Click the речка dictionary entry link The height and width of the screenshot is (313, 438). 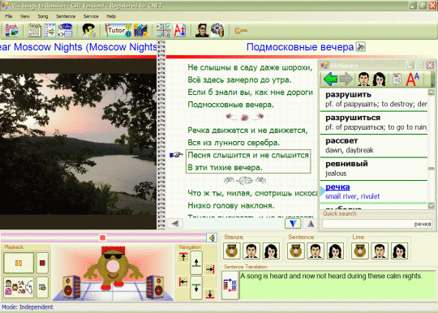point(337,187)
